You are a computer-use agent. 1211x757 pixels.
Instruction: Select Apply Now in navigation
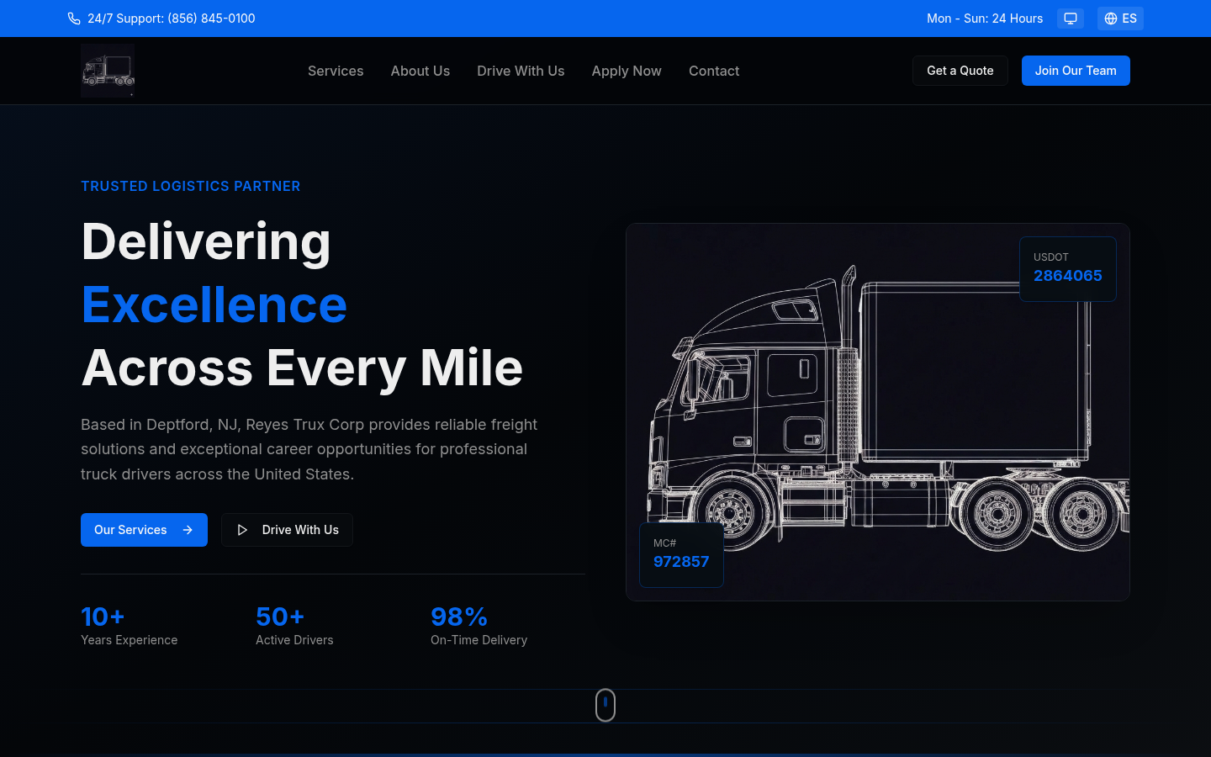[x=627, y=71]
